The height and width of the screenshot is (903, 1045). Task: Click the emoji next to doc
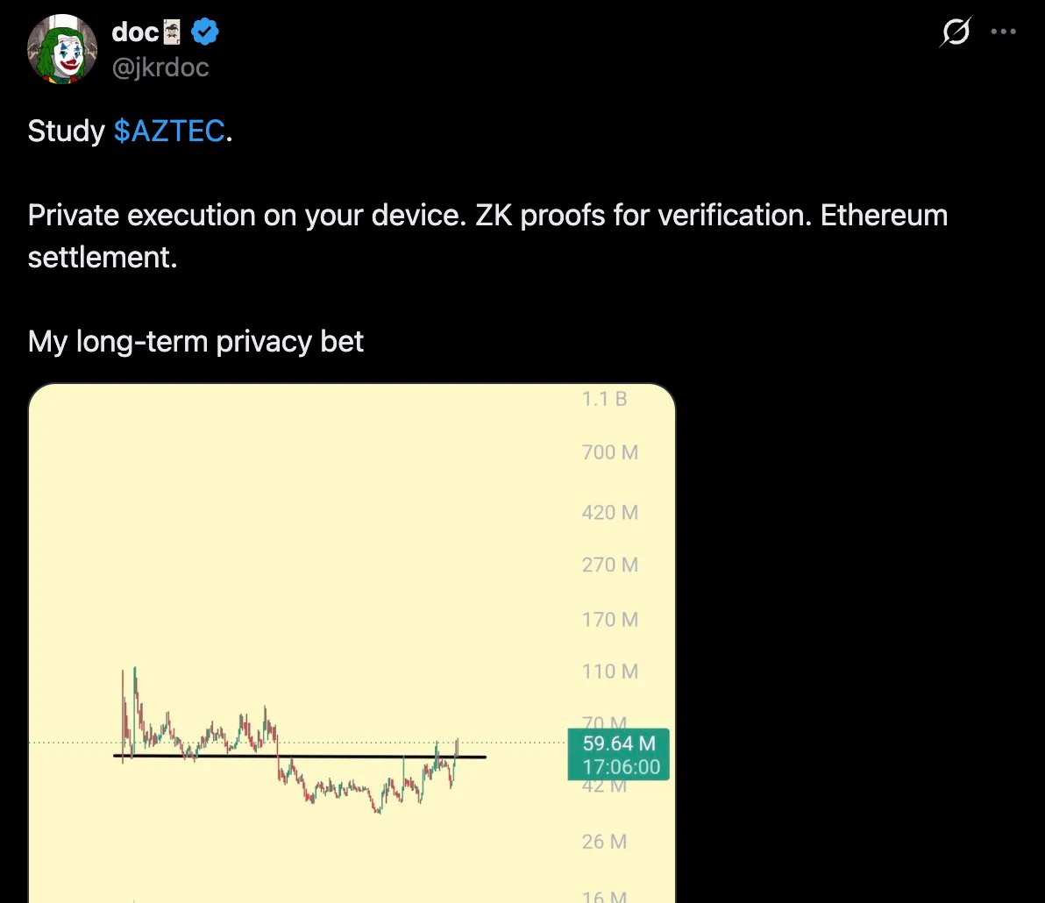pyautogui.click(x=172, y=32)
